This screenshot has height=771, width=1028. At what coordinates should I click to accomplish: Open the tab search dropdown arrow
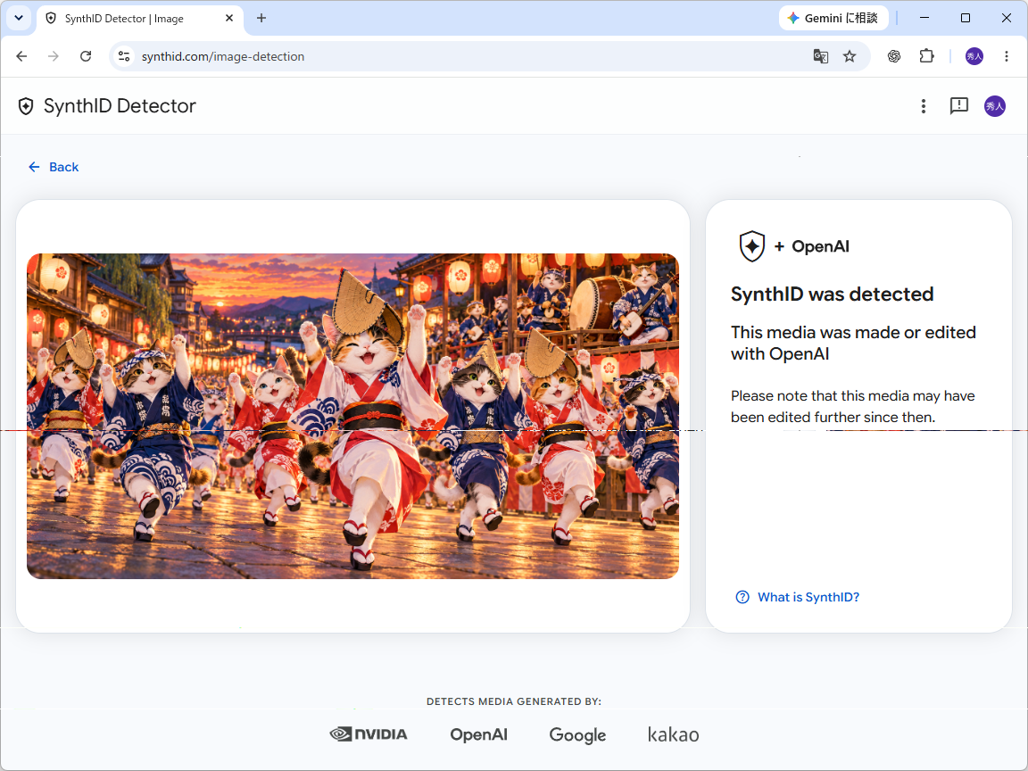[19, 18]
